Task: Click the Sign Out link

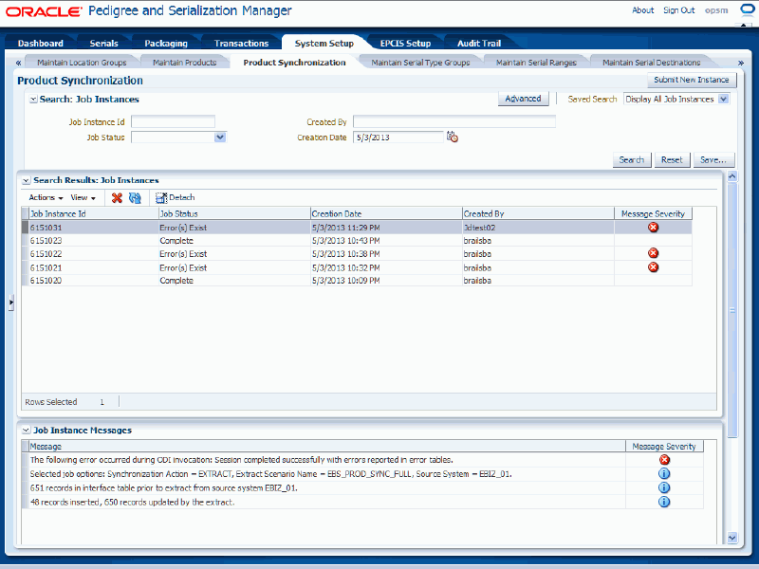Action: click(x=678, y=10)
